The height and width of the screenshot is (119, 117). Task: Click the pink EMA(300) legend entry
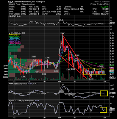(15, 43)
